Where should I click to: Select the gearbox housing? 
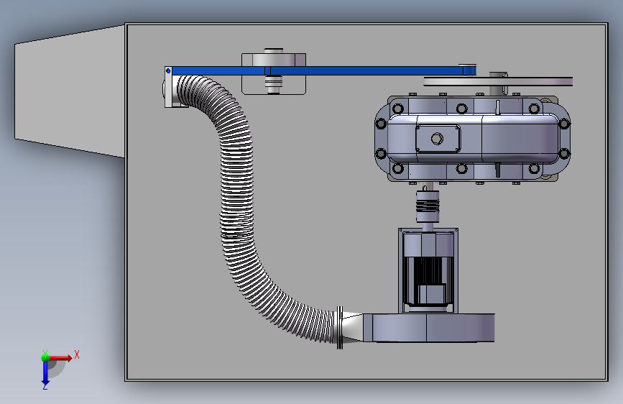[x=473, y=138]
